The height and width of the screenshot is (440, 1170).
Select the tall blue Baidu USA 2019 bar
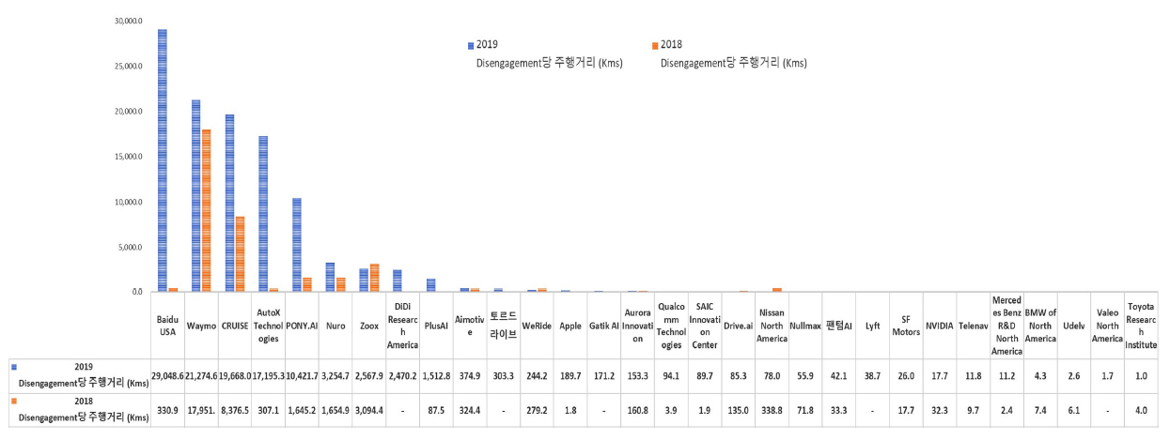[163, 160]
